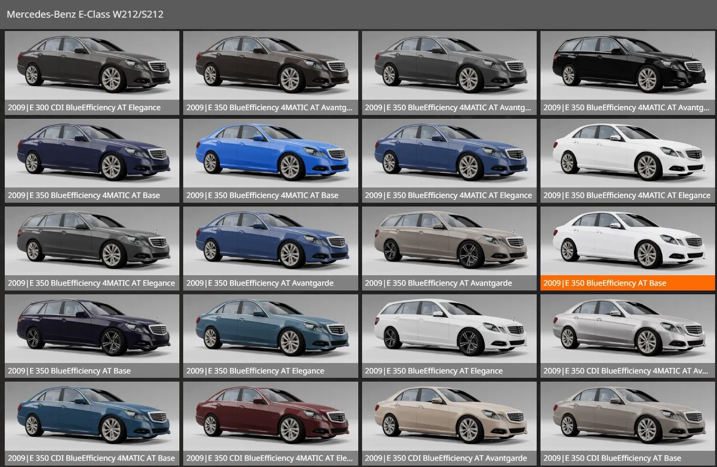The width and height of the screenshot is (717, 467).
Task: Open the E 350 CDI BlueEfficiency 4MATIC AT Base car
Action: click(x=92, y=424)
